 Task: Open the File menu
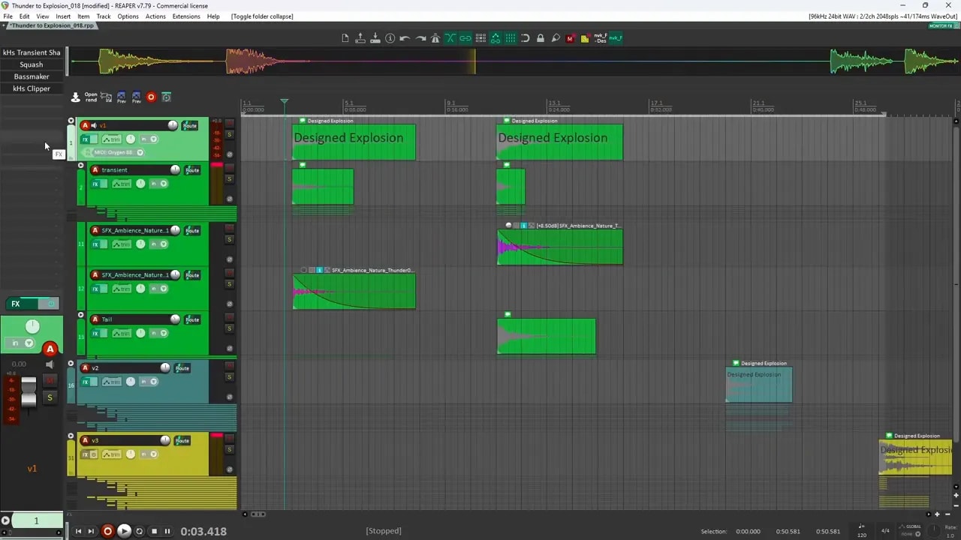coord(8,16)
